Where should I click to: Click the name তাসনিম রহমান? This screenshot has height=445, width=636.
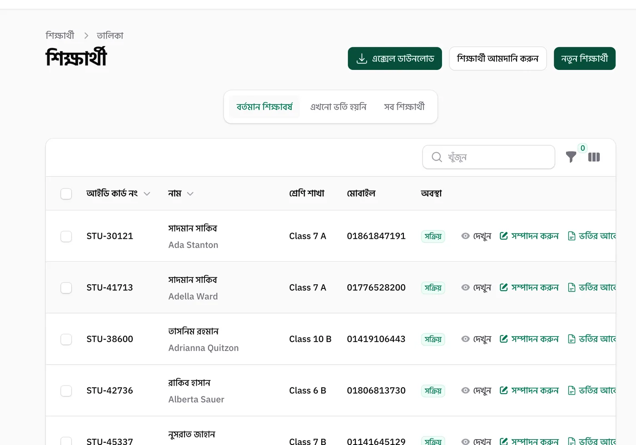coord(194,331)
